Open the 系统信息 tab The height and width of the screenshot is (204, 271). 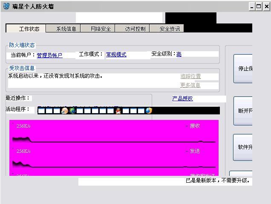click(x=63, y=29)
